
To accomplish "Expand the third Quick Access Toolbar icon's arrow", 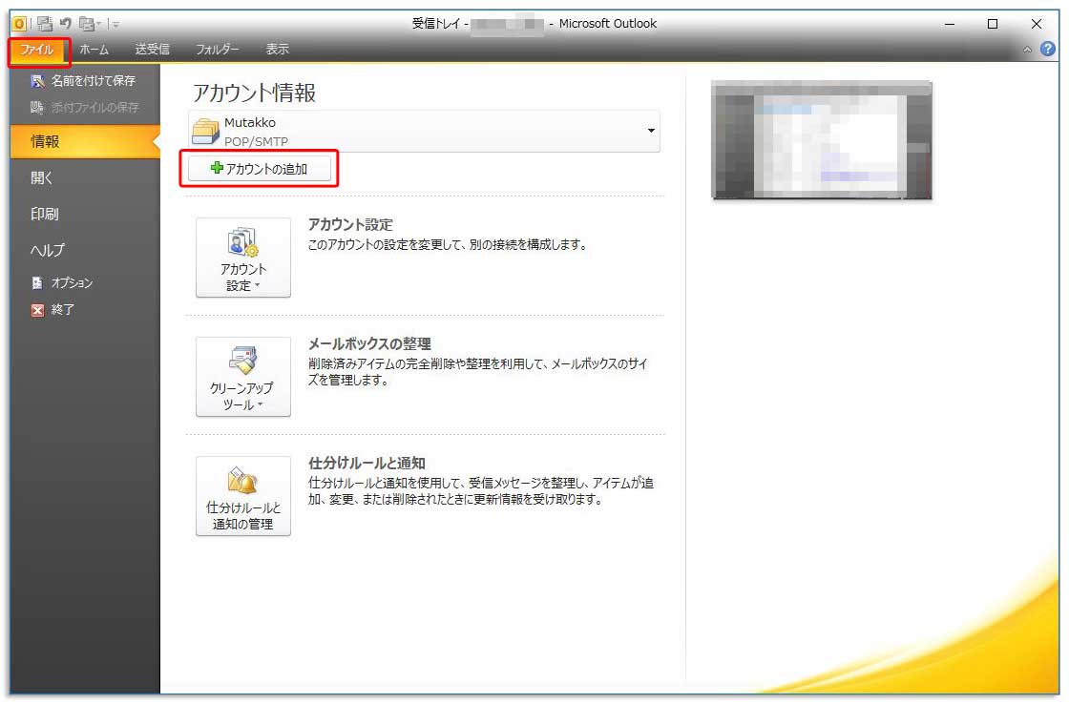I will 97,25.
